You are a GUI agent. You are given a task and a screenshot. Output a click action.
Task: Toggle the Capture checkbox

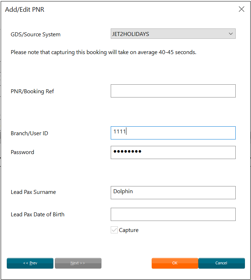click(x=114, y=230)
